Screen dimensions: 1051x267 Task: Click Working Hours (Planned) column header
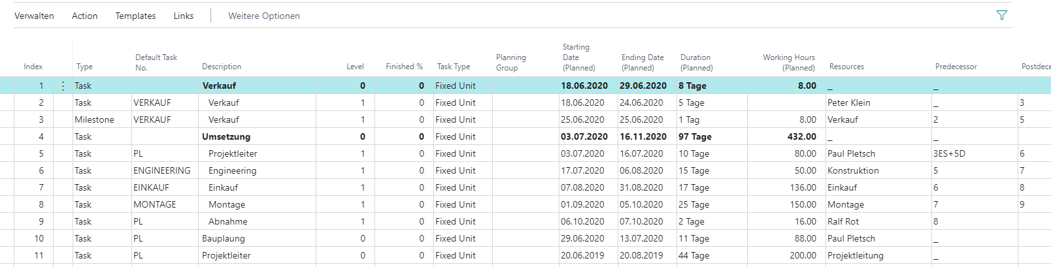(x=789, y=62)
